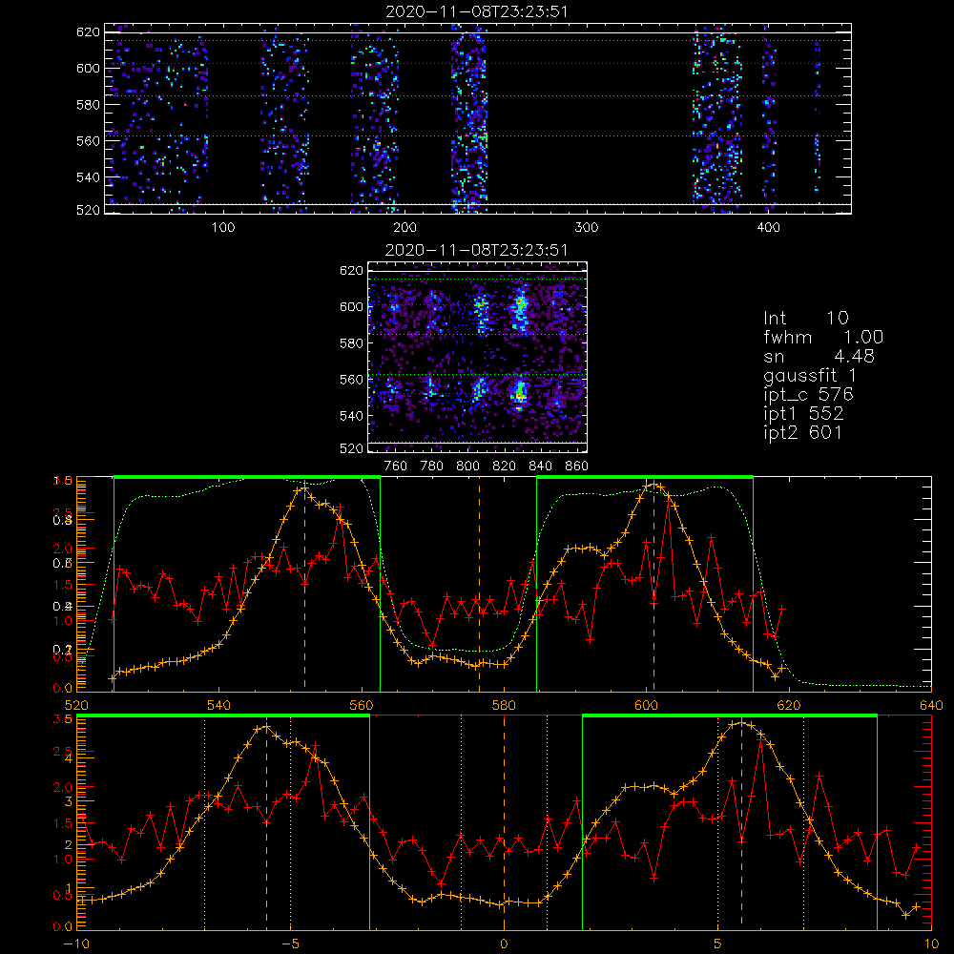Click the brightest spot in middle image plot
This screenshot has height=954, width=954.
pyautogui.click(x=519, y=396)
